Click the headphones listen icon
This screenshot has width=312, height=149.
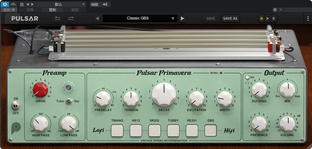click(x=247, y=82)
